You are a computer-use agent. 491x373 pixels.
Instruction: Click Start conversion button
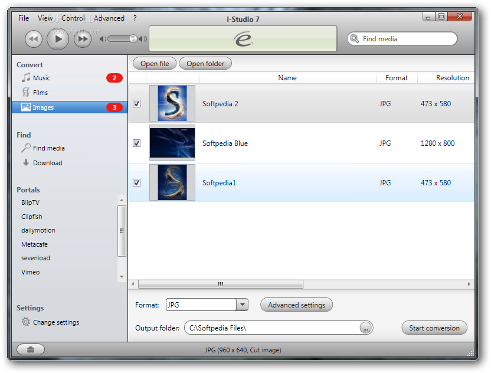click(434, 328)
